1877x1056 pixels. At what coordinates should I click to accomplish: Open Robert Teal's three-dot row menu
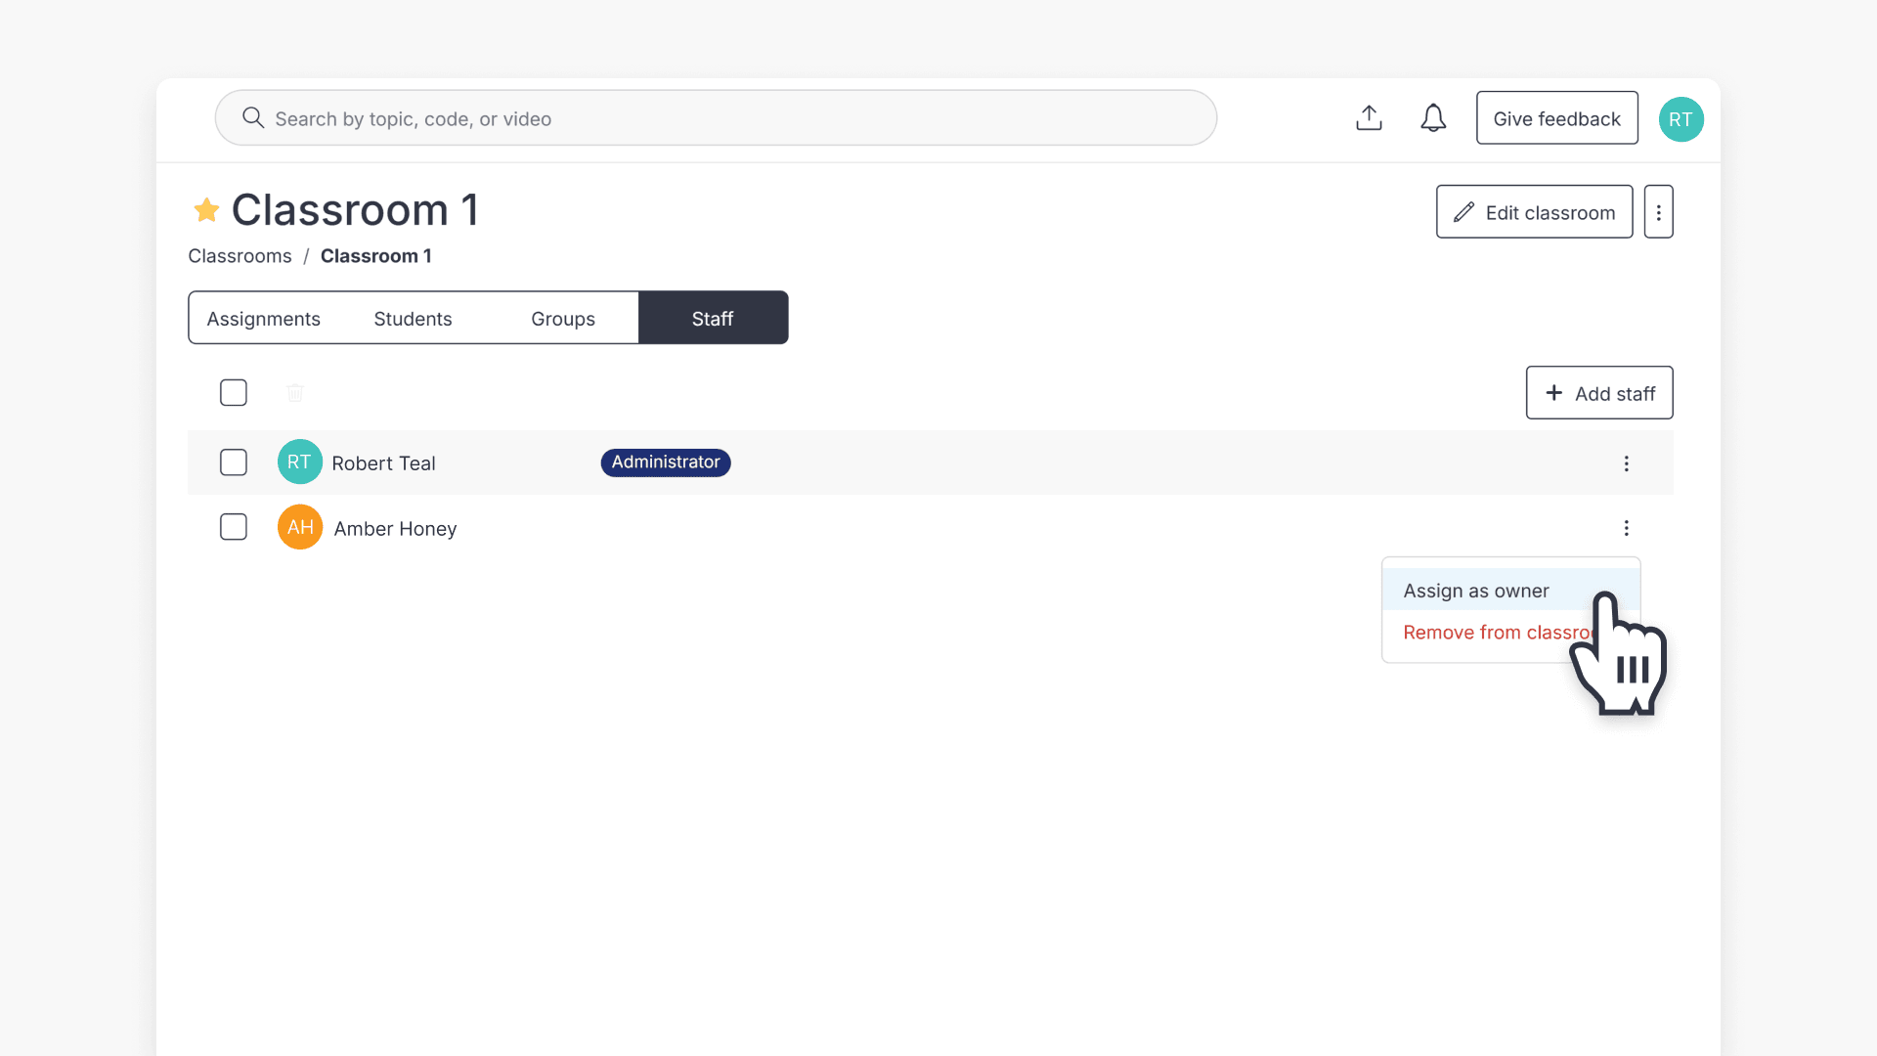(x=1626, y=463)
